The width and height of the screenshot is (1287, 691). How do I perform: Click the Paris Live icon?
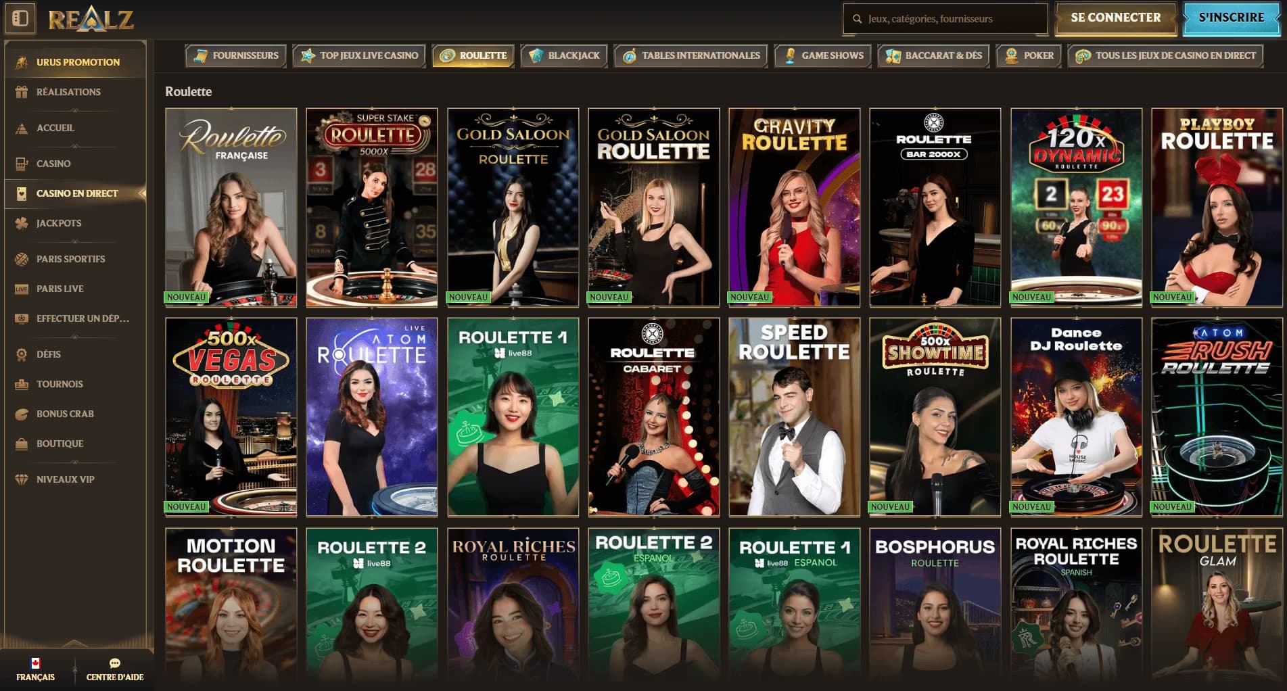pyautogui.click(x=22, y=289)
